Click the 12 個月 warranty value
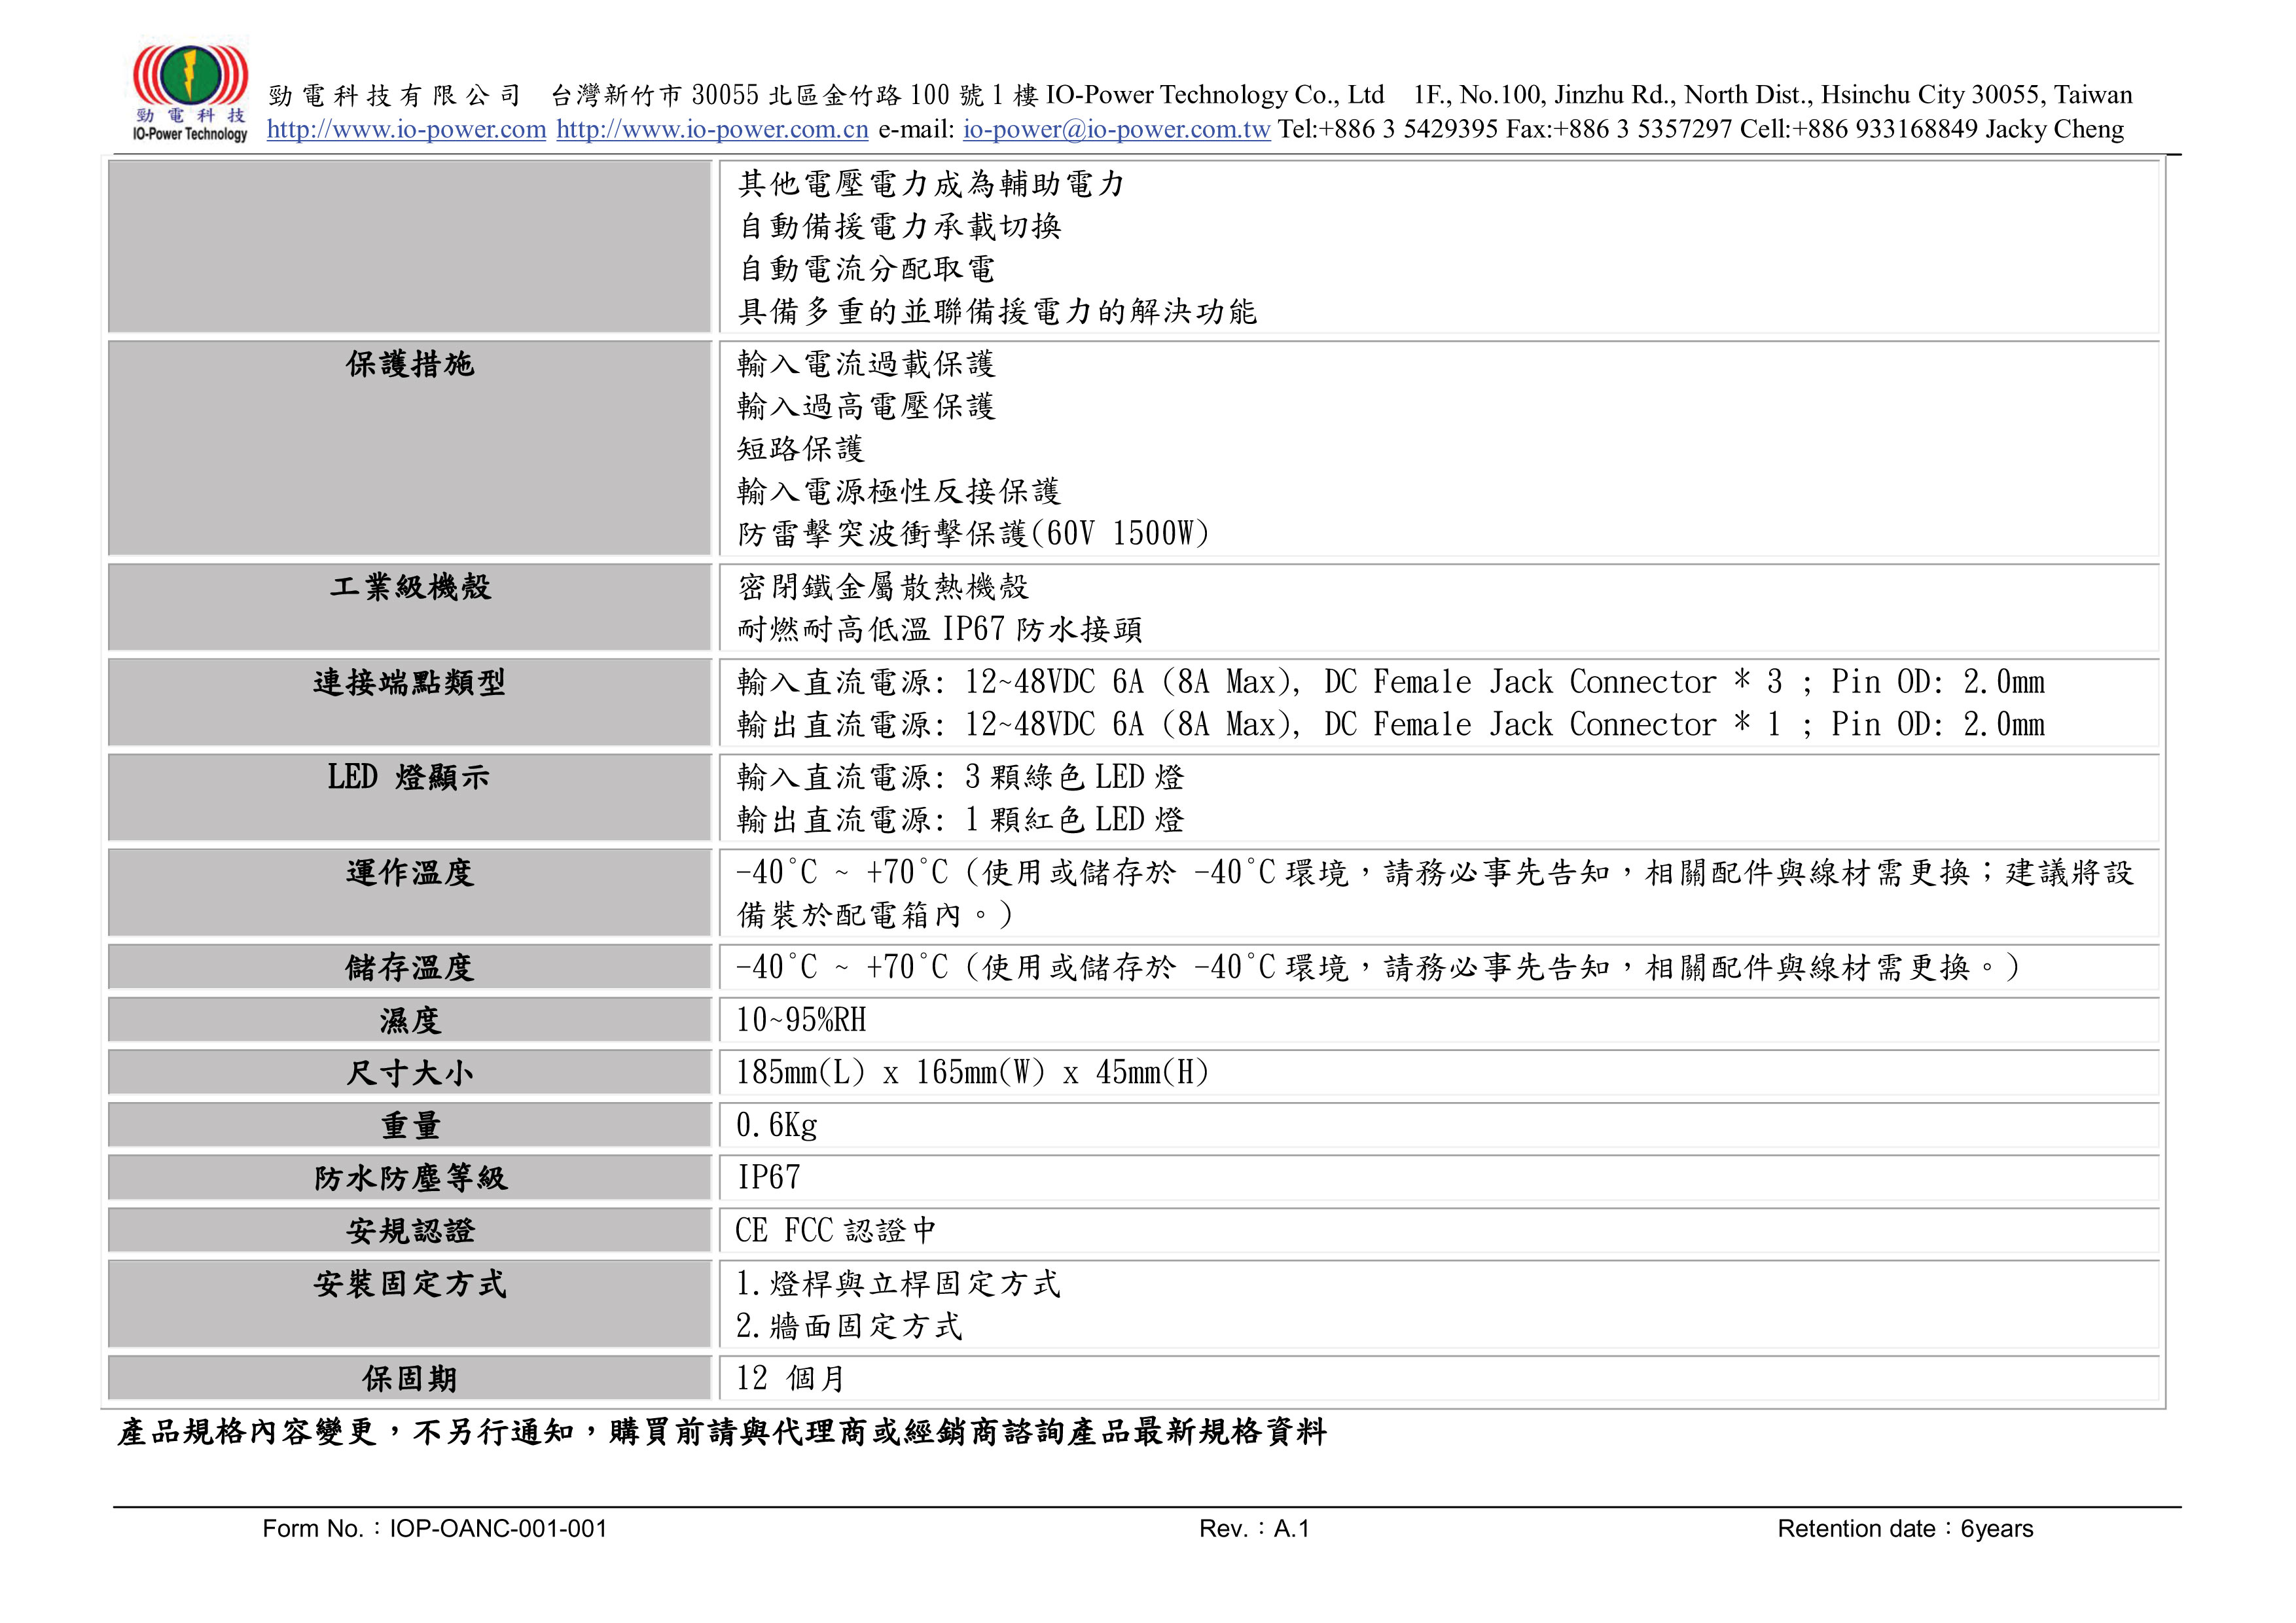Image resolution: width=2296 pixels, height=1623 pixels. pyautogui.click(x=791, y=1378)
